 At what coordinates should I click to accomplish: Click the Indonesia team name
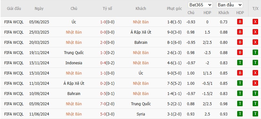(74, 63)
